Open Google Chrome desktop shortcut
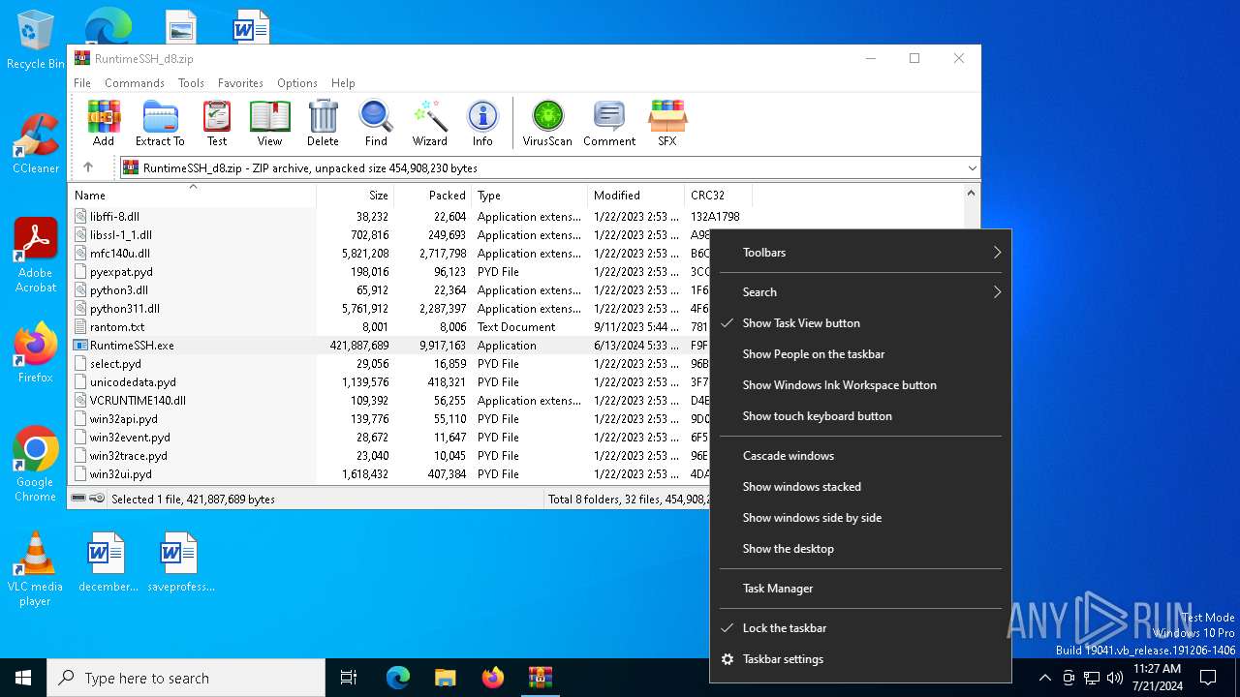1240x697 pixels. click(35, 465)
